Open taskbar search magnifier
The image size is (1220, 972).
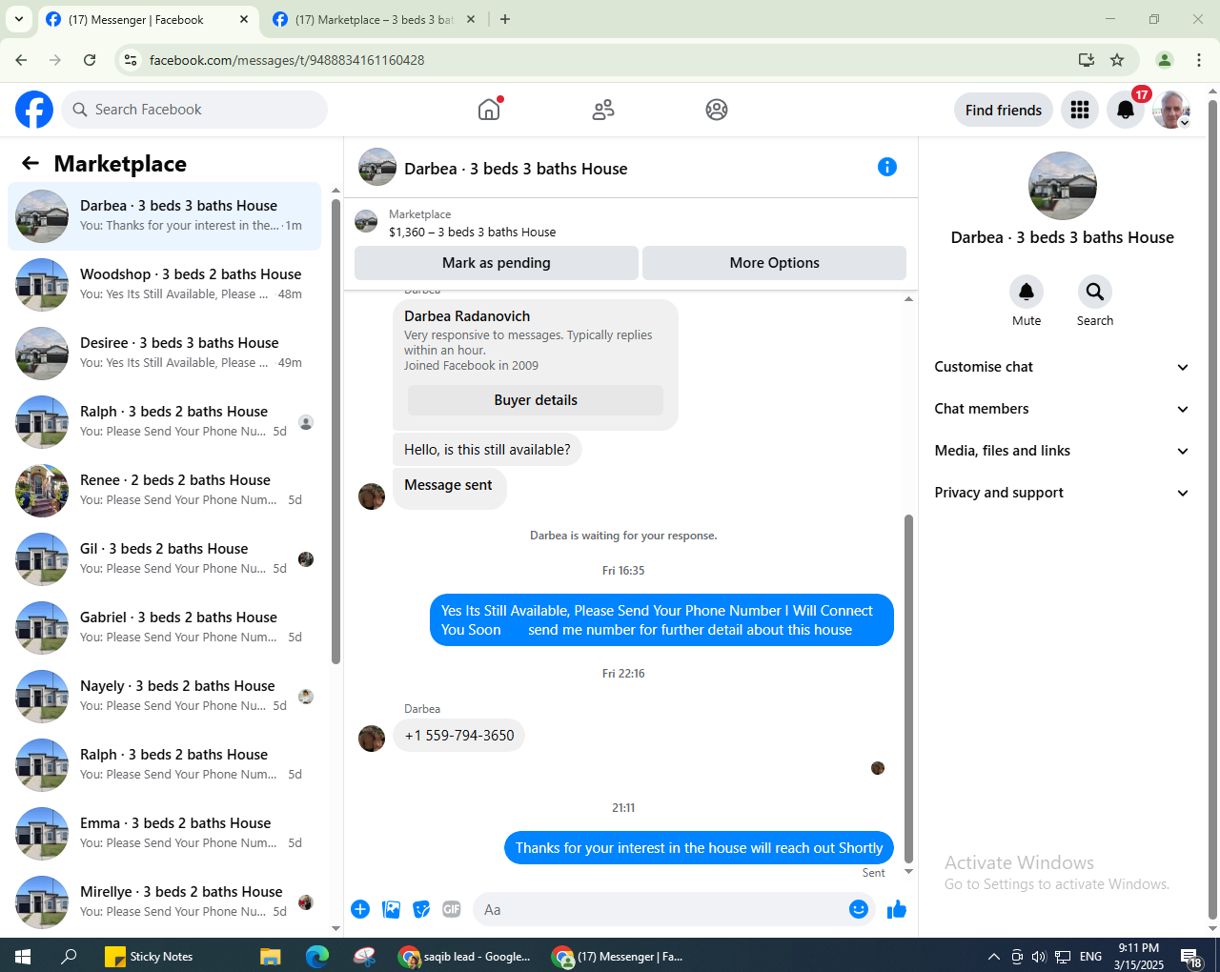tap(69, 956)
